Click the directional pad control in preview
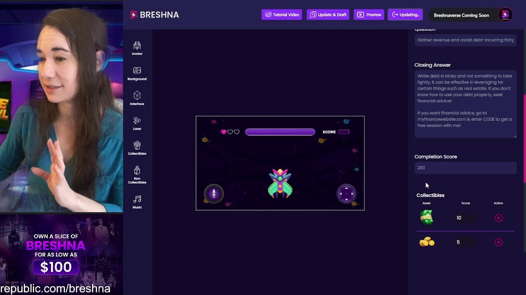Image resolution: width=526 pixels, height=295 pixels. (x=346, y=194)
